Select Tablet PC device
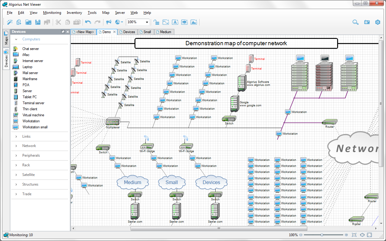Screen dimensions: 386x241 tap(30, 97)
